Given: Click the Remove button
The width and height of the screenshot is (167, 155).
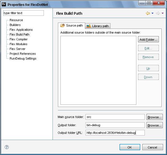Looking at the screenshot, I should point(148,57).
